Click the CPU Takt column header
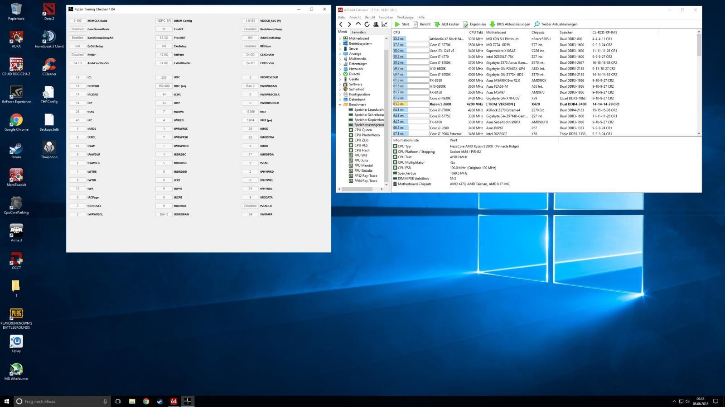Image resolution: width=725 pixels, height=407 pixels. 476,33
